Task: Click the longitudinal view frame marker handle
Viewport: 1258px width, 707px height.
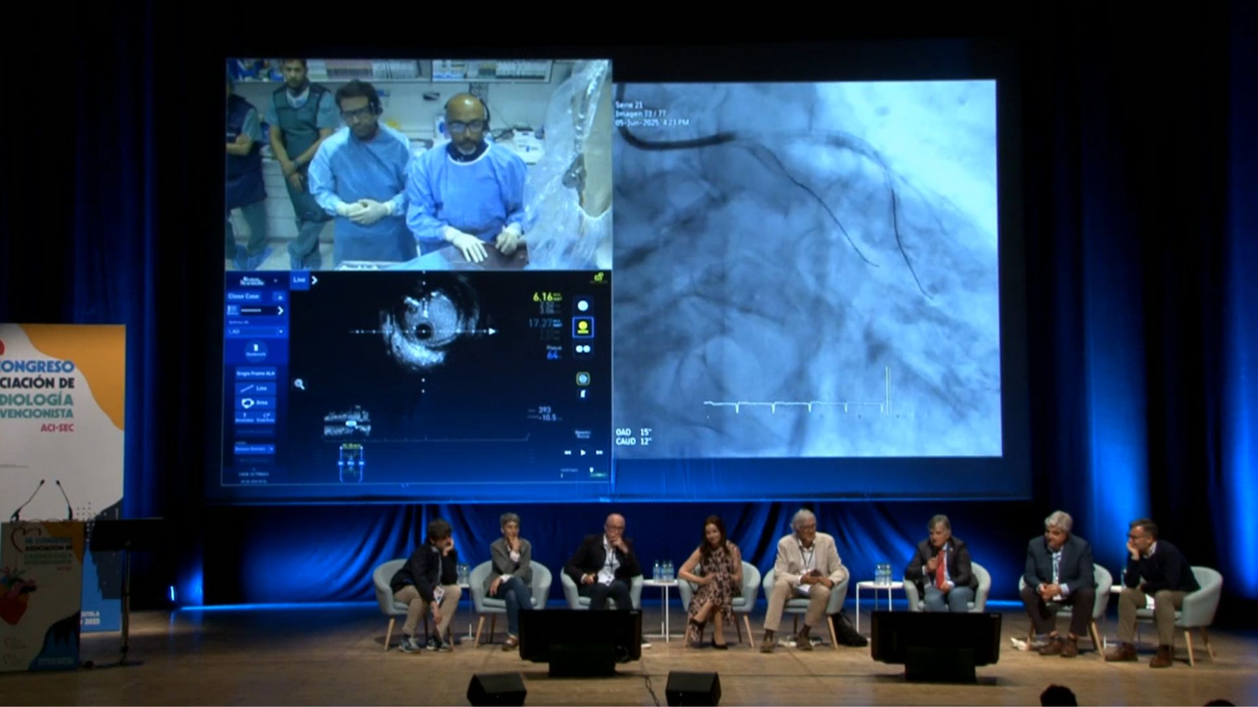Action: [x=352, y=424]
